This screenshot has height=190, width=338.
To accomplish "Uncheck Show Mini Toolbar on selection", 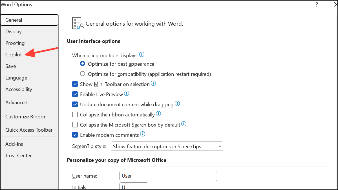I will (x=75, y=84).
